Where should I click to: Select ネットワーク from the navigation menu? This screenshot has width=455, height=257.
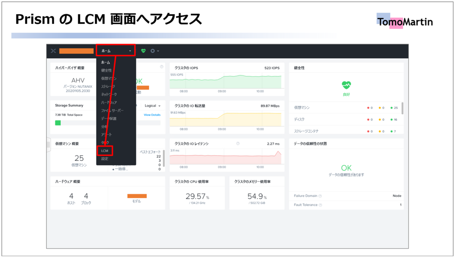pyautogui.click(x=109, y=94)
